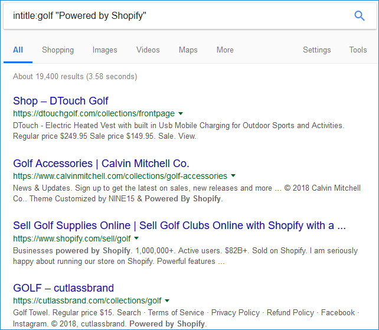Click the 'Regular price $249.95 Sale price' snippet line
Viewport: 379px width, 330px height.
(x=104, y=136)
